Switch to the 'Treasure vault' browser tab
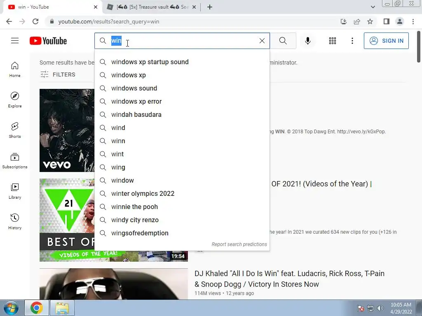Screen dimensions: 422x316 152,7
